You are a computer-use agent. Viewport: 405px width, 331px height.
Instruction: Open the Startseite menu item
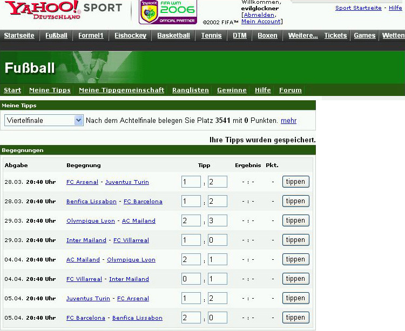[19, 36]
